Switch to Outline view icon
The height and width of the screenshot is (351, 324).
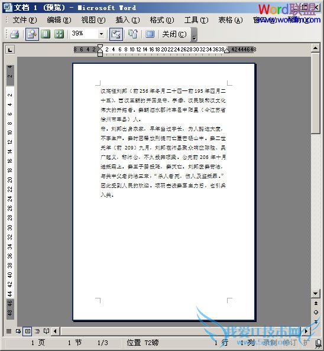37,331
